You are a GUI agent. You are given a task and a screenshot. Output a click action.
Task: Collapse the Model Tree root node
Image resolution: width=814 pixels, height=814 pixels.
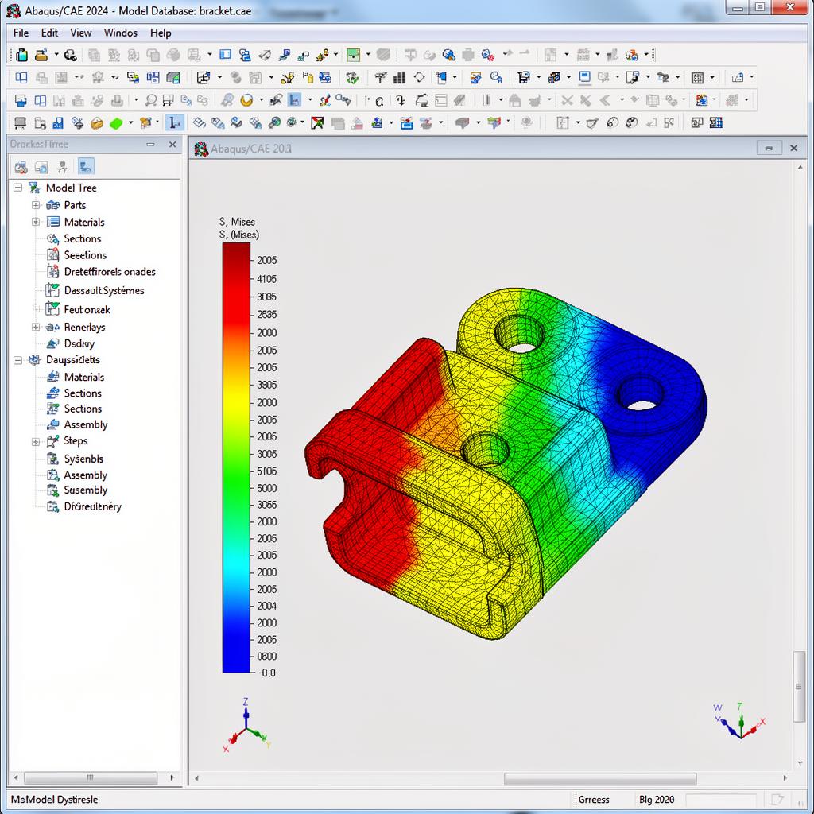[17, 188]
